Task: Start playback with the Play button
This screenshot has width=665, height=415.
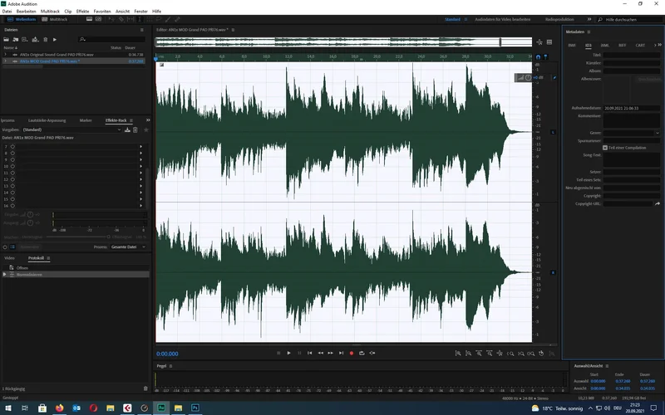Action: [288, 353]
